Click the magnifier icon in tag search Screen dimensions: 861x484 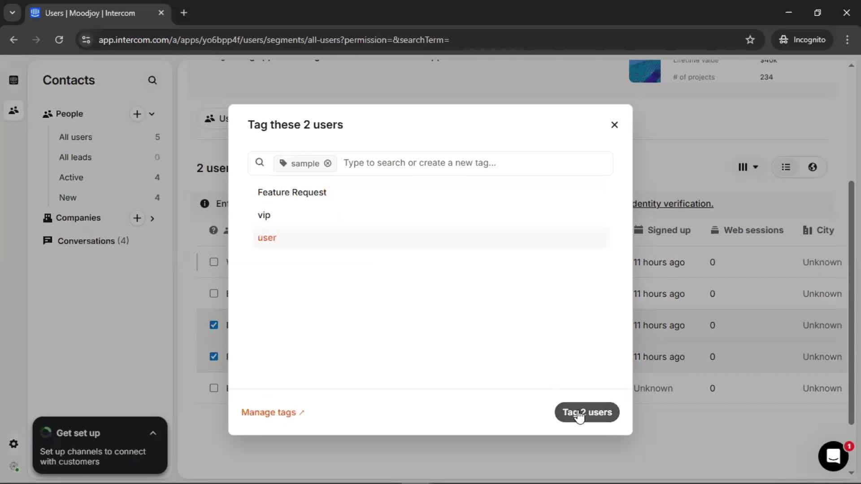click(x=260, y=163)
